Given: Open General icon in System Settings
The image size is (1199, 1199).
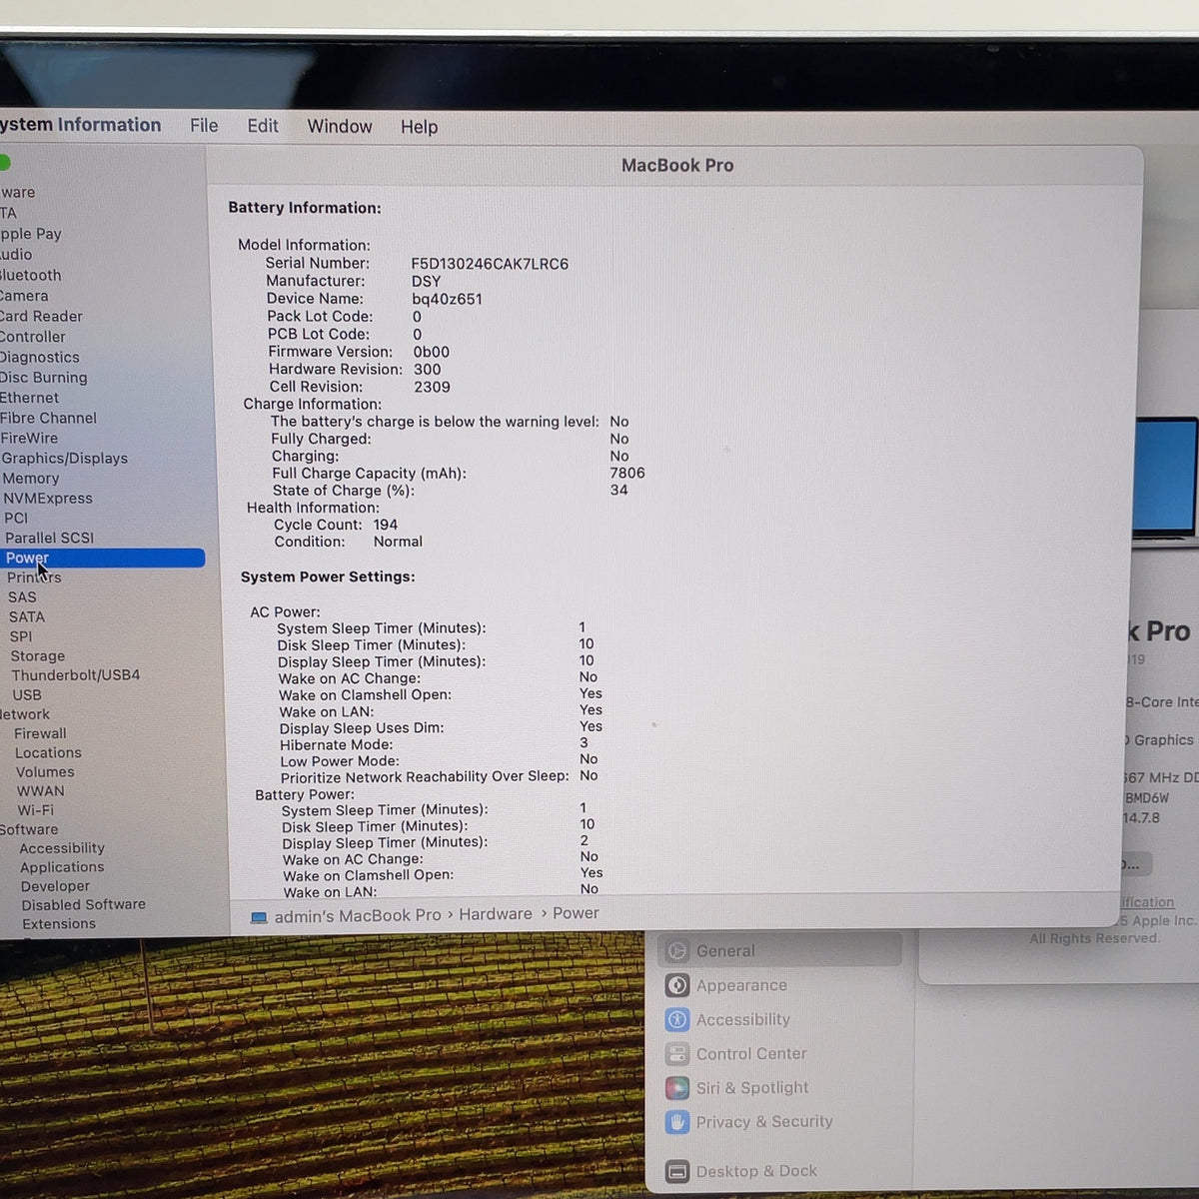Looking at the screenshot, I should point(677,951).
